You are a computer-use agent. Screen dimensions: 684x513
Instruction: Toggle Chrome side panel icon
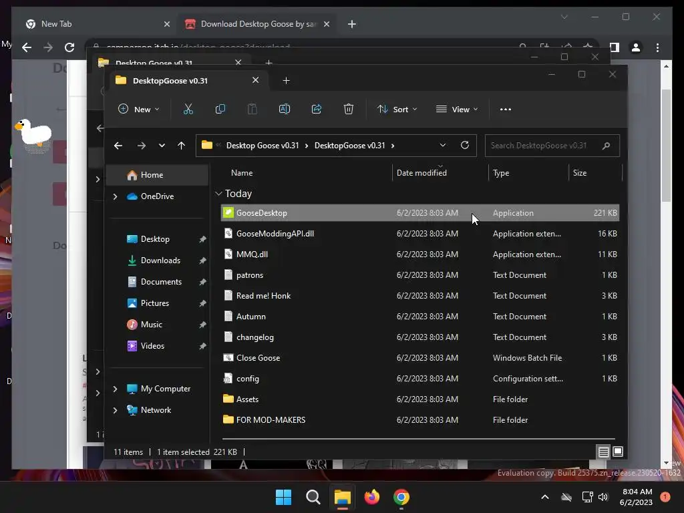[615, 47]
